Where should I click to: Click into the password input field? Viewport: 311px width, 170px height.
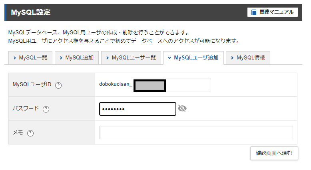[x=138, y=109]
